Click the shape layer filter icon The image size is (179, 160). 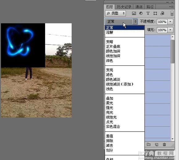[155, 13]
